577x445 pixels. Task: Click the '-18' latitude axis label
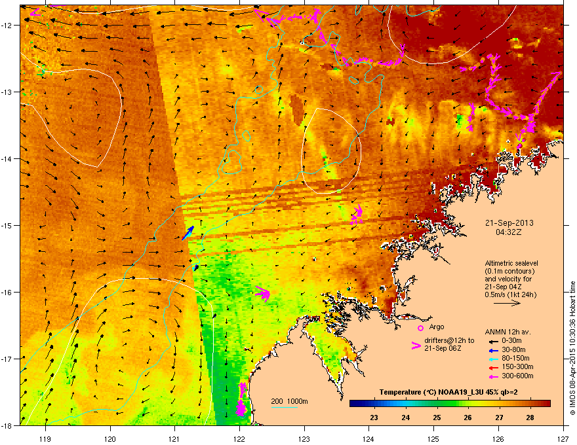[7, 425]
